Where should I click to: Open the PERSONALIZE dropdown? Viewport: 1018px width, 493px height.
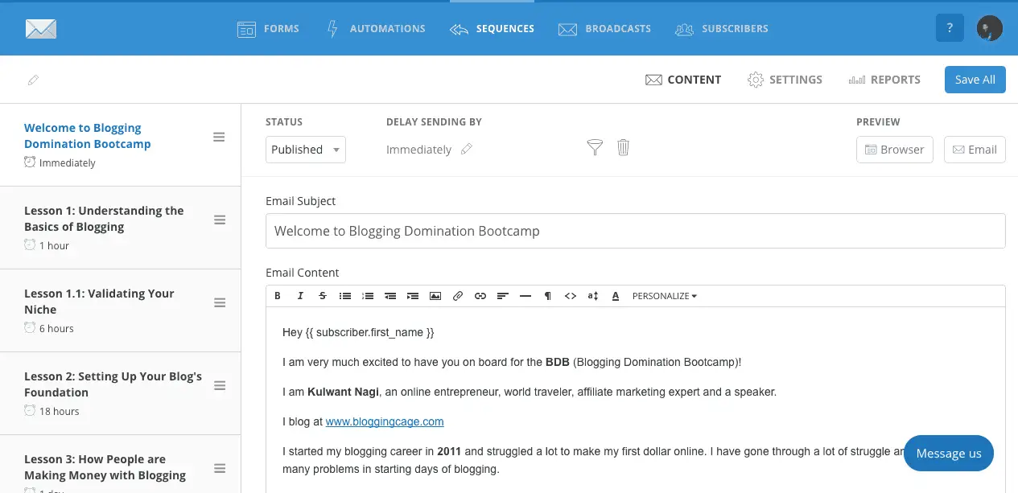click(x=665, y=296)
